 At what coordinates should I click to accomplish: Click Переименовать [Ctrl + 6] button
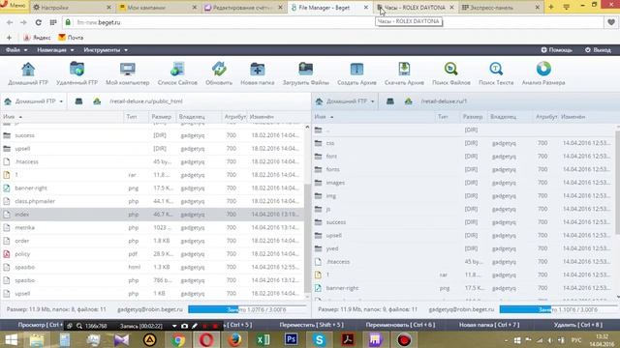click(400, 325)
